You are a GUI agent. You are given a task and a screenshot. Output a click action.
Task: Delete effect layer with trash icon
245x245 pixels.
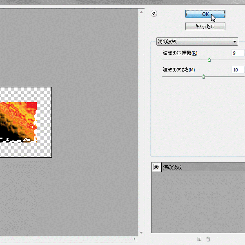point(208,239)
